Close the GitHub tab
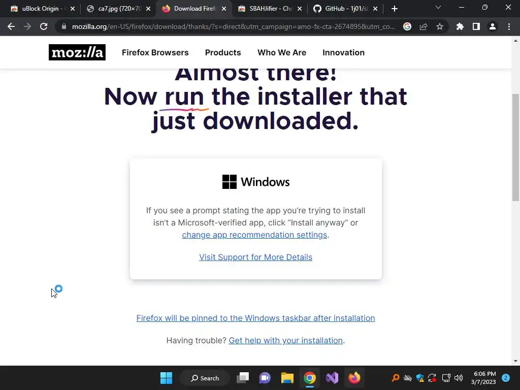520x390 pixels. click(375, 9)
